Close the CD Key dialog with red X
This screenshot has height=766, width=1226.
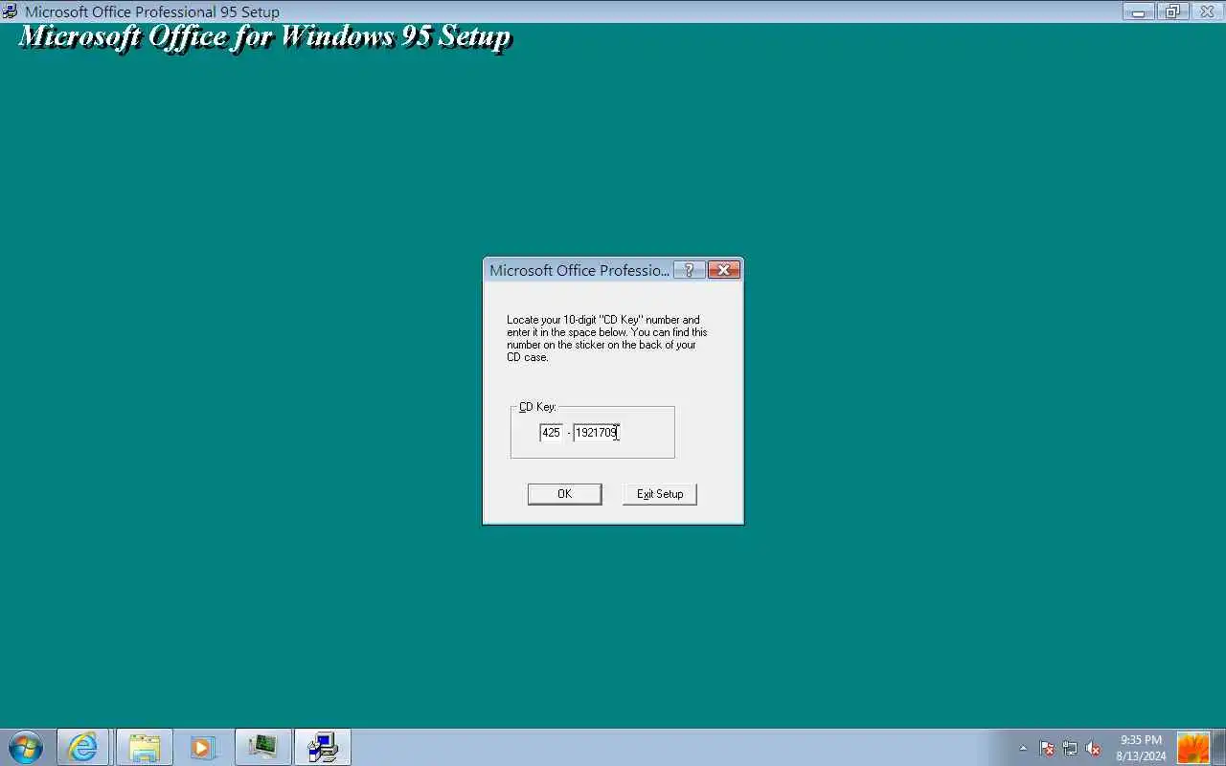[724, 270]
